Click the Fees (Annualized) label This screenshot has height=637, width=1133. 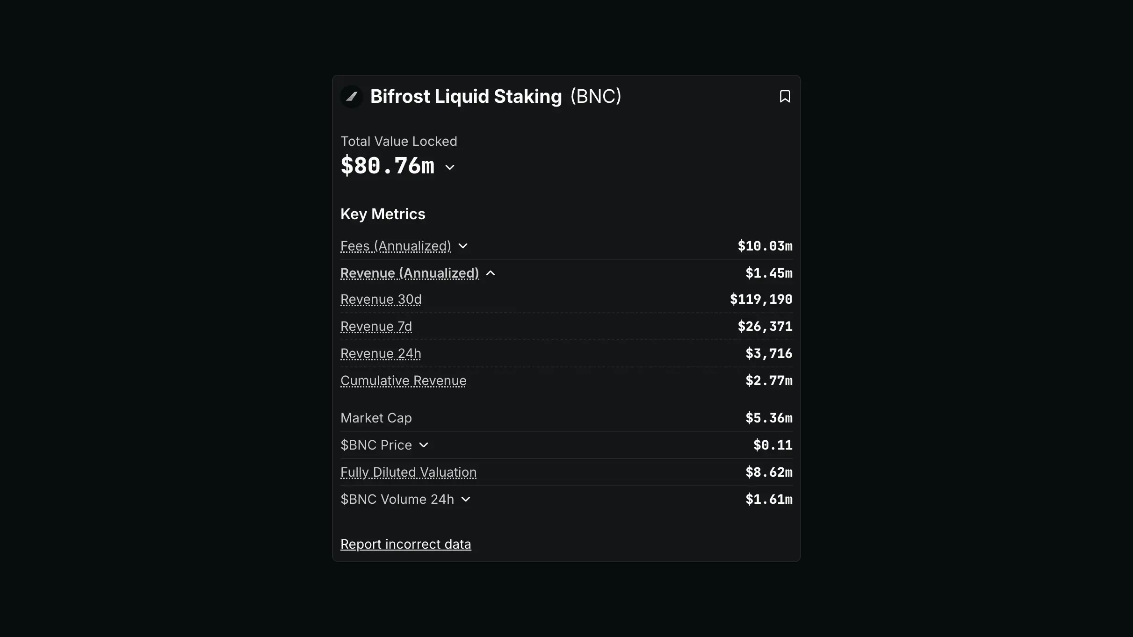(396, 246)
